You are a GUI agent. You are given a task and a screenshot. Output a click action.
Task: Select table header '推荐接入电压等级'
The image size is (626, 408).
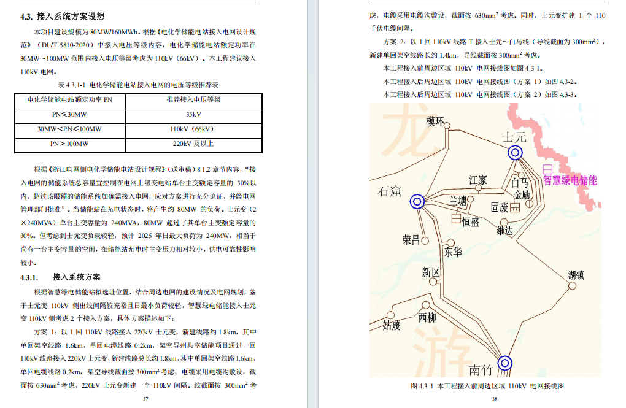click(193, 99)
